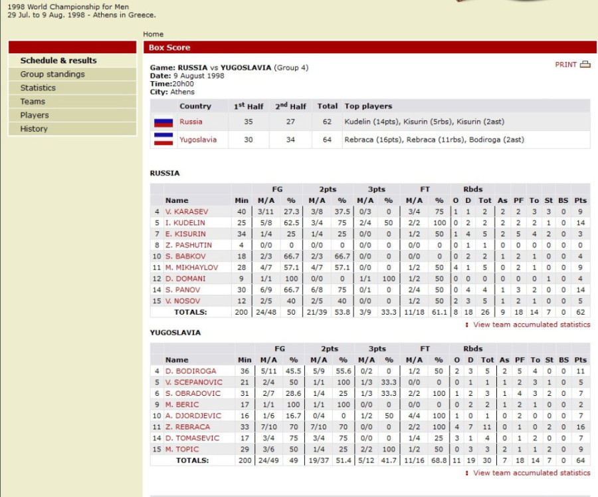Image resolution: width=598 pixels, height=497 pixels.
Task: View accumulated statistics for Russia team
Action: pyautogui.click(x=531, y=325)
